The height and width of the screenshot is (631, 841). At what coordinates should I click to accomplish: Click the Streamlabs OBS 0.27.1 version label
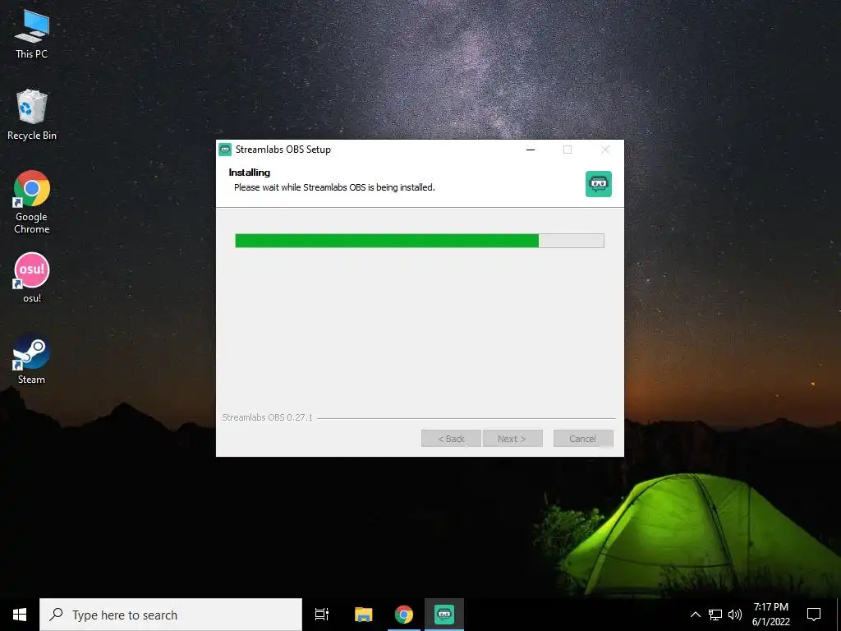tap(267, 417)
